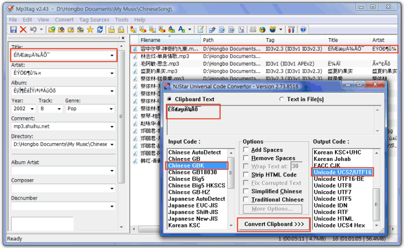Click the Convert Clipboard >>> button

pyautogui.click(x=274, y=224)
